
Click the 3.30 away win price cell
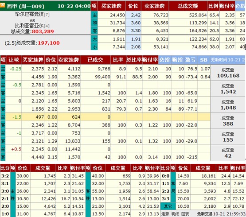click(x=133, y=31)
